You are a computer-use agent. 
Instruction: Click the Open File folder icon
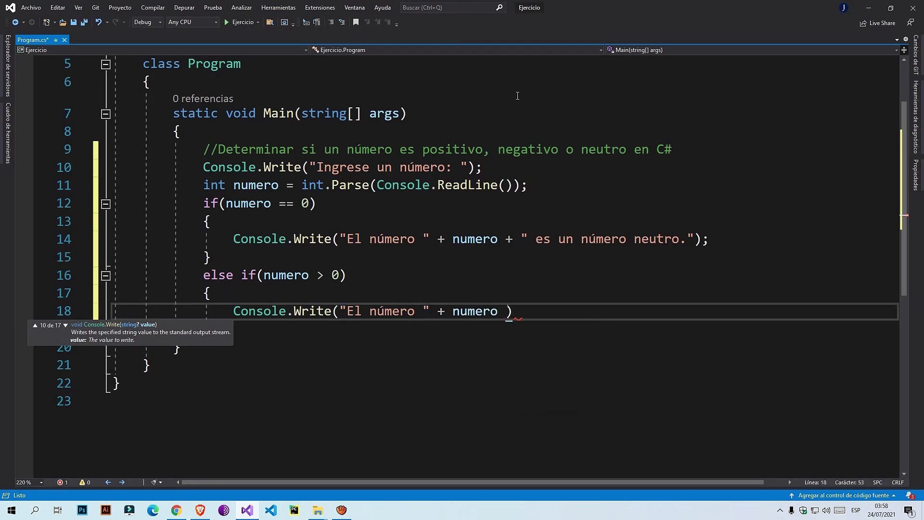coord(63,22)
